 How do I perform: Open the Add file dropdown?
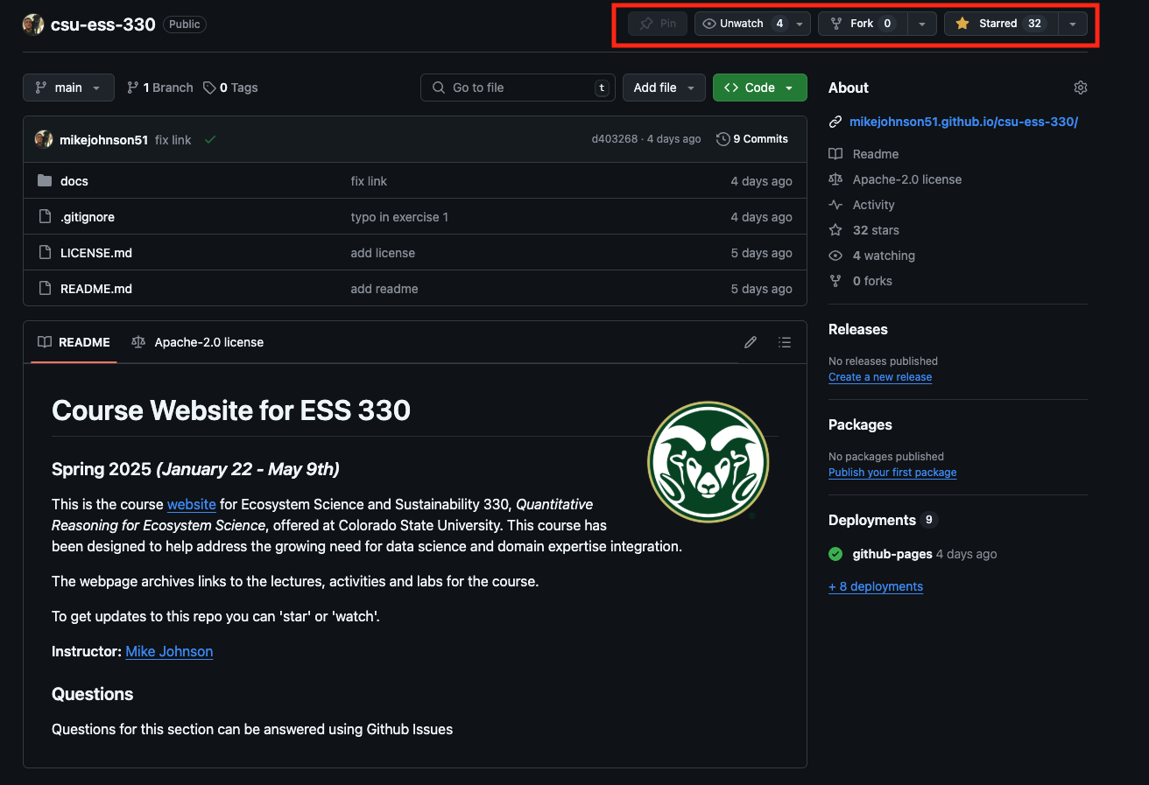tap(664, 88)
